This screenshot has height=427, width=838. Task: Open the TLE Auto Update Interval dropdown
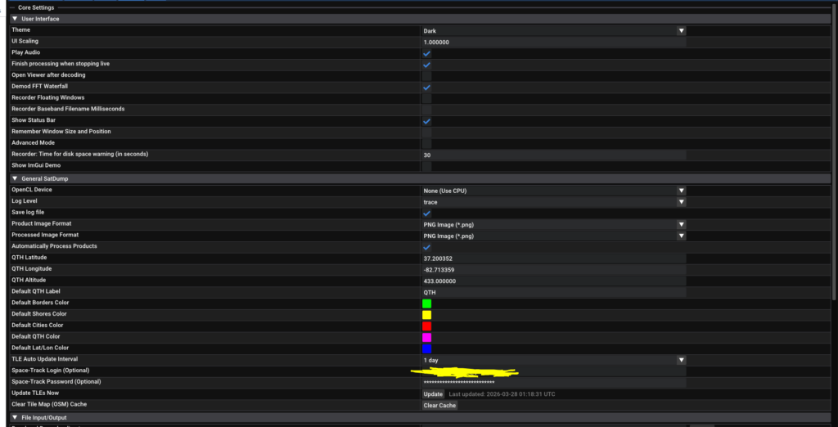[553, 360]
